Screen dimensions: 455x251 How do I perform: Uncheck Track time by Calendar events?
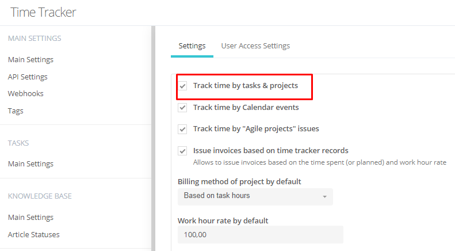[x=182, y=108]
